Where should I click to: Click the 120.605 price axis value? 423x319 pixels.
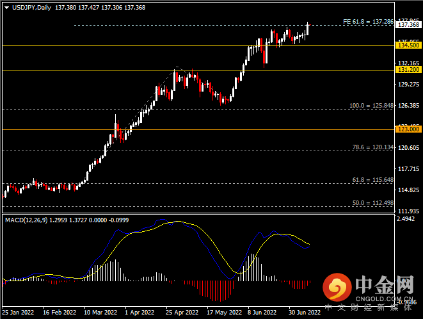tap(409, 148)
